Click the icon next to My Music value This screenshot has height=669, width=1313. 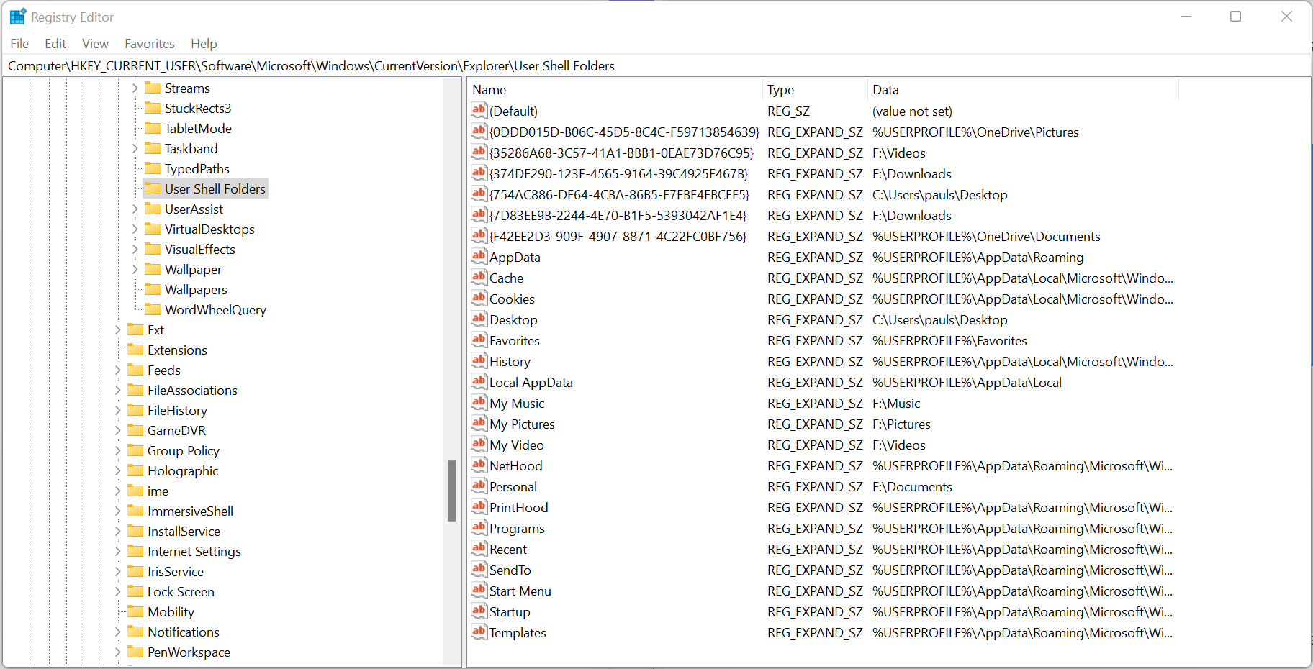(x=479, y=402)
